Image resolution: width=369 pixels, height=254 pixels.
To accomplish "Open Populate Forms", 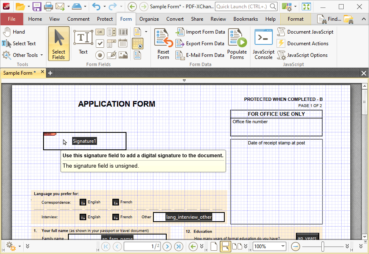I will point(237,44).
